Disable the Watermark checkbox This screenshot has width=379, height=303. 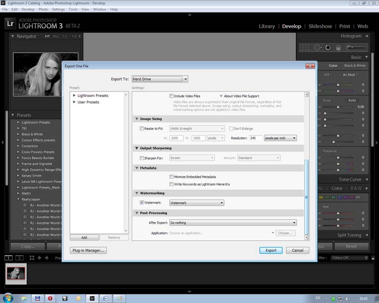[x=142, y=203]
